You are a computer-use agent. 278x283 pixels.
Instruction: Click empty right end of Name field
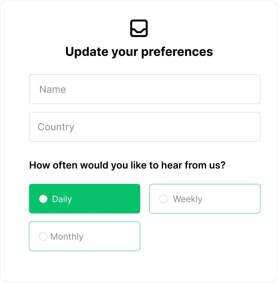coord(234,89)
